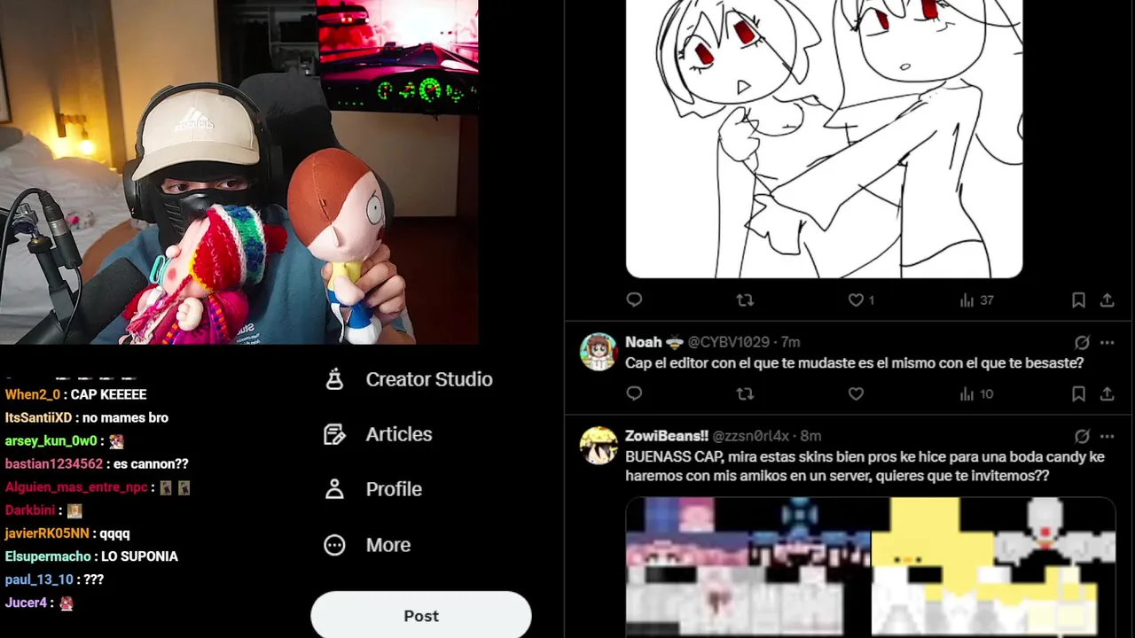Click the reply icon under the drawing post
Screen dimensions: 1135x638
[634, 300]
